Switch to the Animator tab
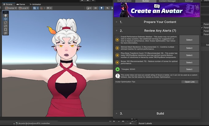209x126 pixels. pos(35,4)
